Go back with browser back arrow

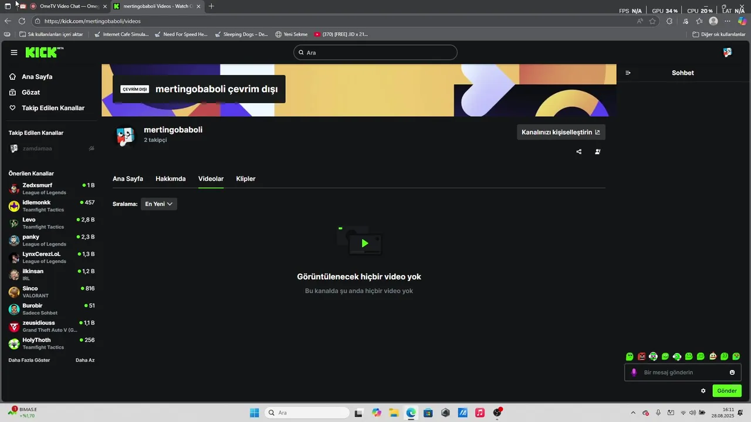(8, 21)
